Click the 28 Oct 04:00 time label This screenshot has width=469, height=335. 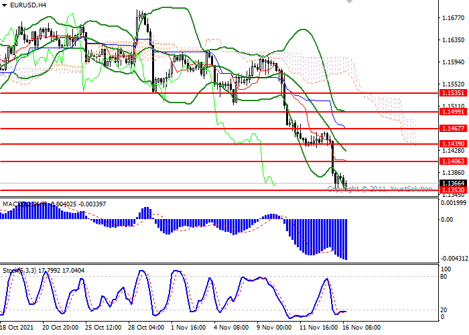click(x=146, y=327)
